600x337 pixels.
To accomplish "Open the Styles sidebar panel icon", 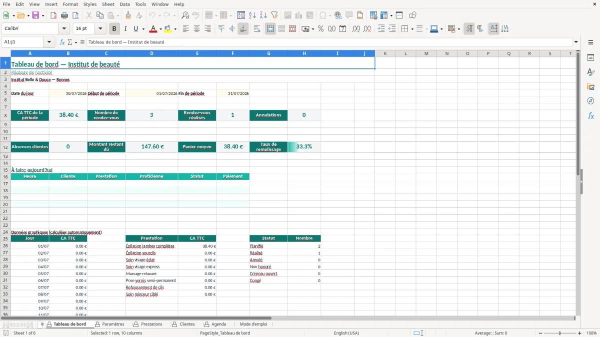I will coord(590,72).
